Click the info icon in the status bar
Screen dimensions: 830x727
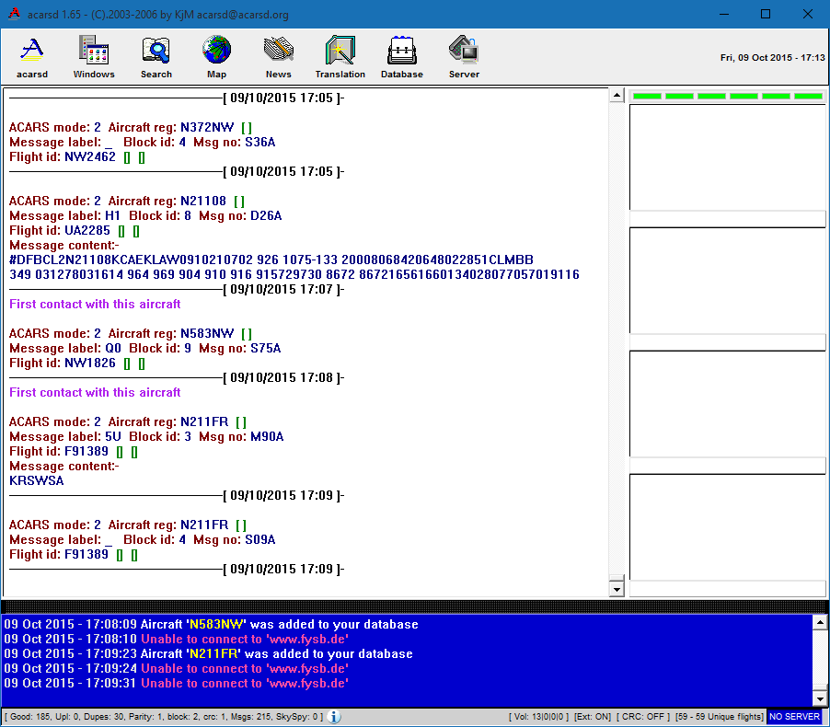click(x=333, y=715)
